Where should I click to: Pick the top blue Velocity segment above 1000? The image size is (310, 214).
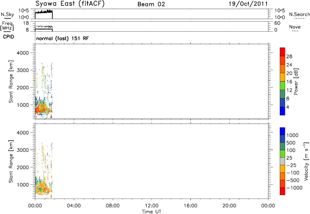[x=282, y=131]
